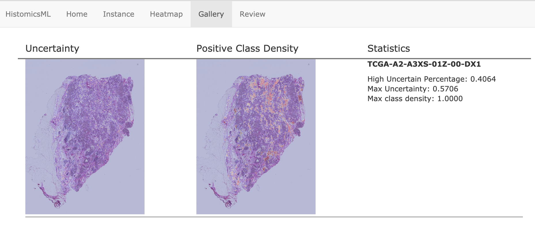Viewport: 535px width, 227px height.
Task: Click the HistomicsML brand link
Action: tap(28, 14)
